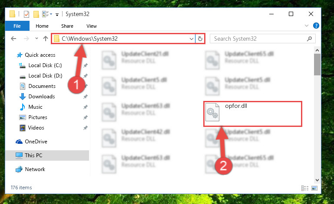The image size is (334, 204).
Task: Click the Back navigation arrow
Action: [13, 39]
